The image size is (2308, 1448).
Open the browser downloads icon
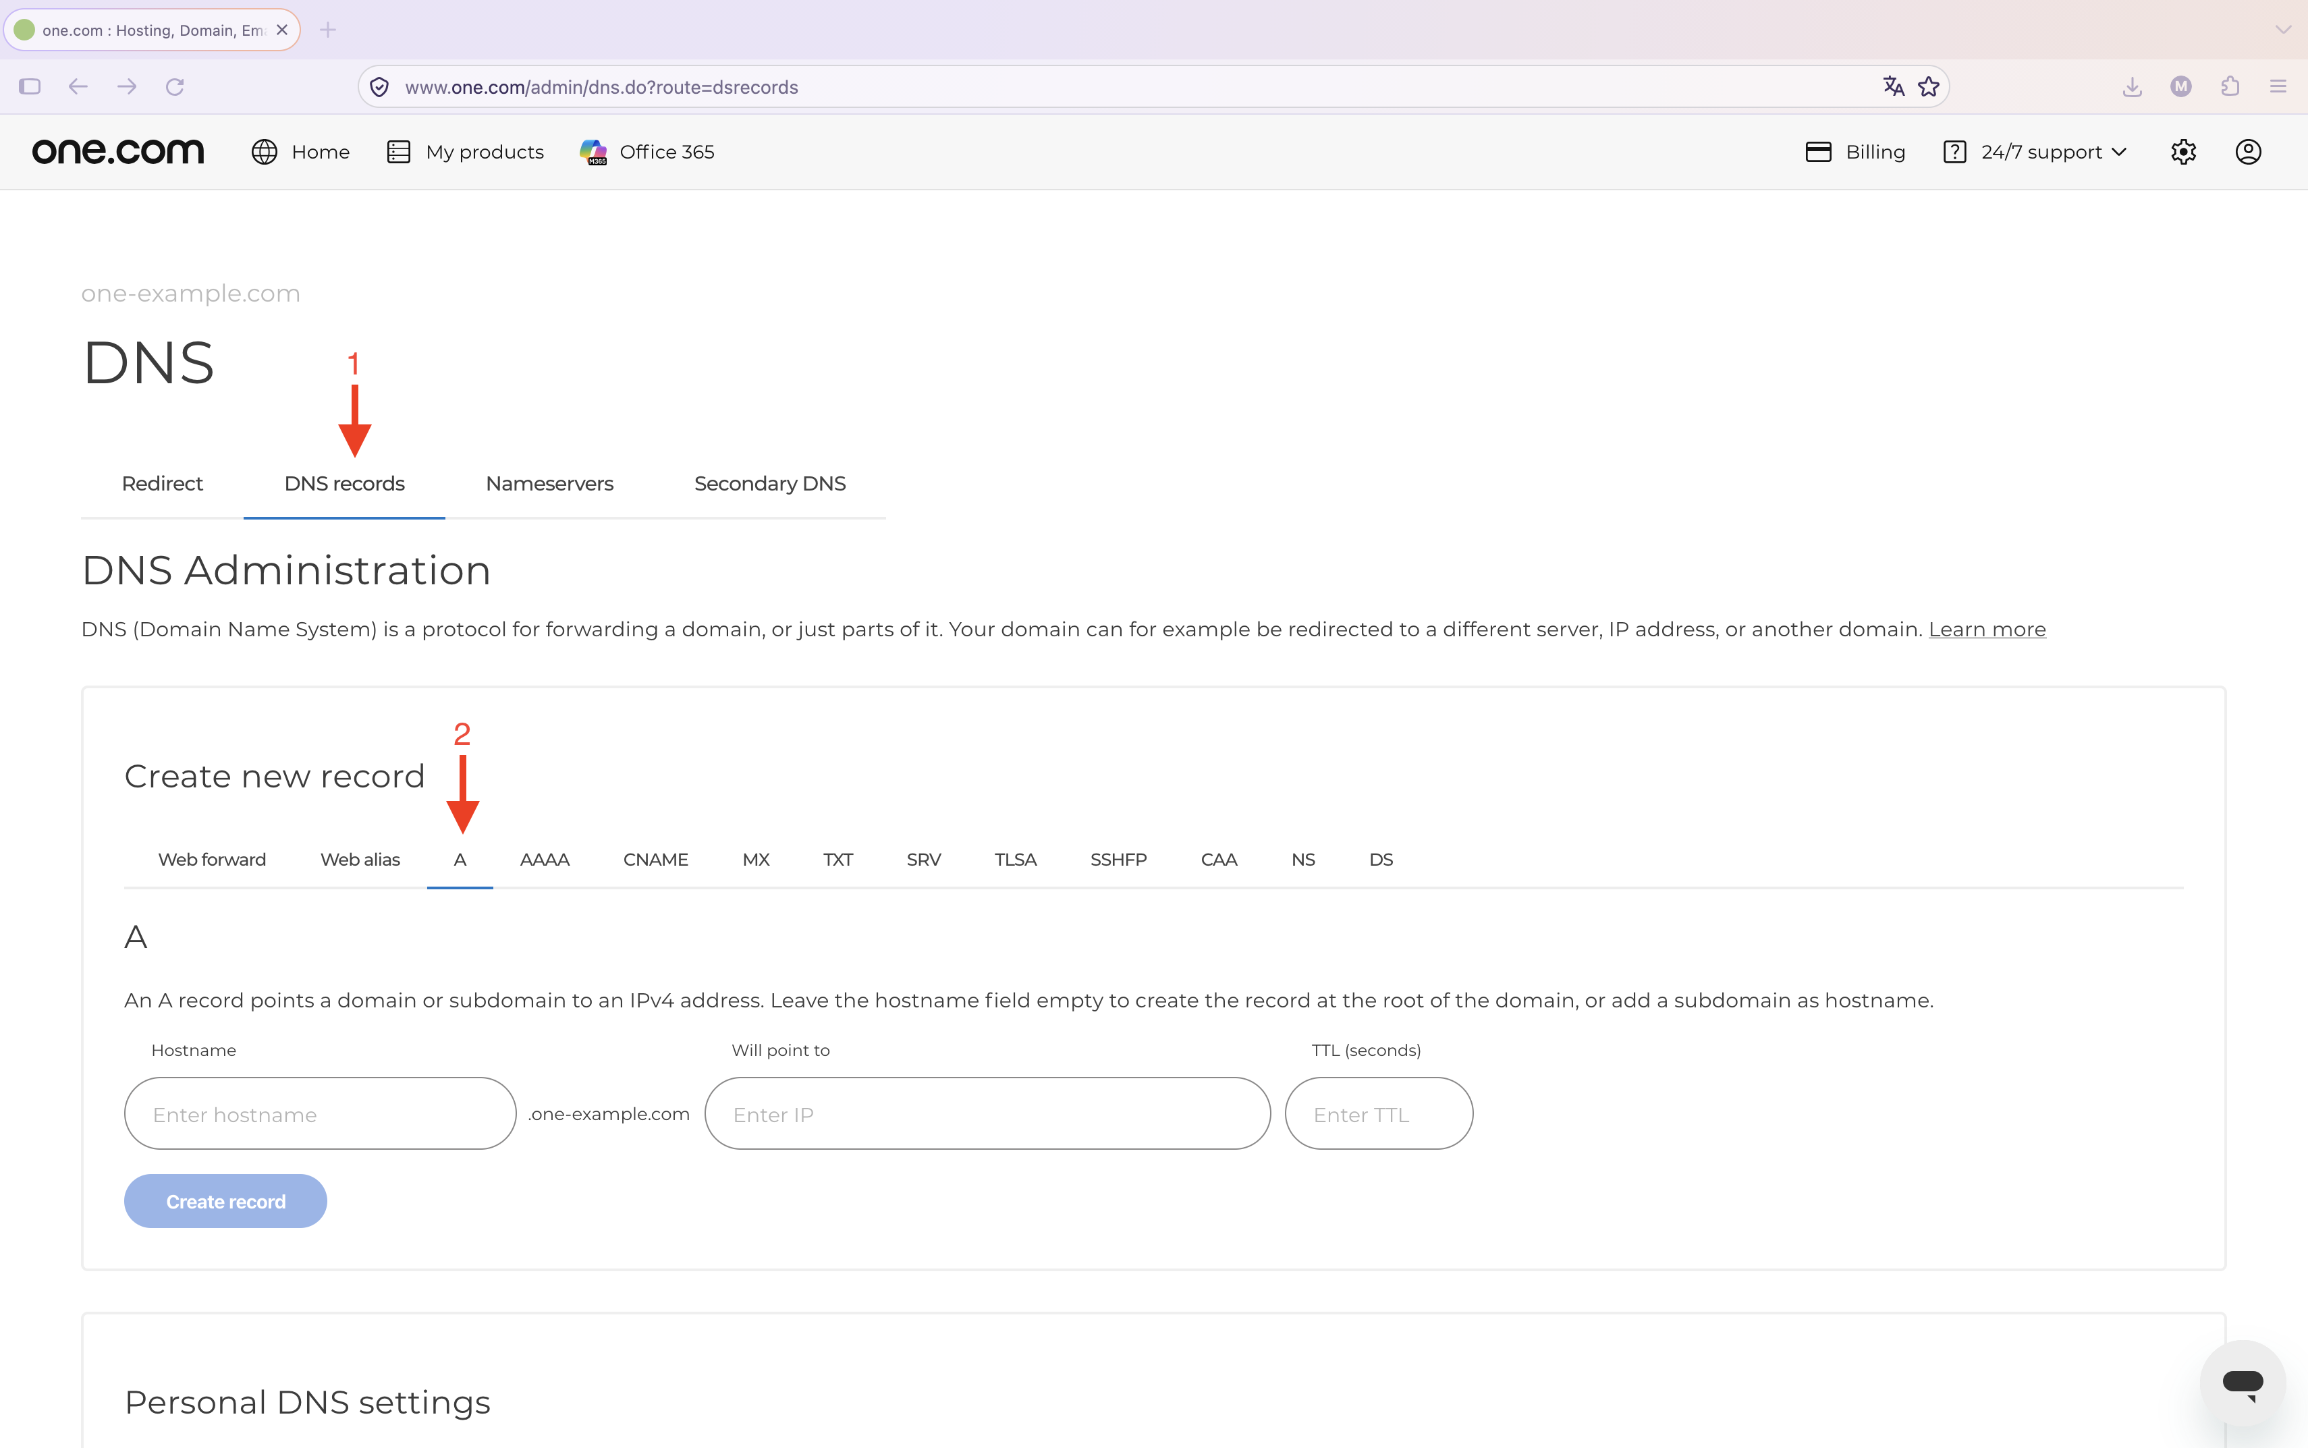coord(2132,86)
